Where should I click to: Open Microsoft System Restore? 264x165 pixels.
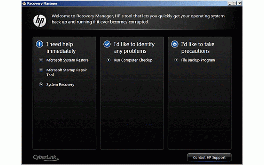(67, 60)
